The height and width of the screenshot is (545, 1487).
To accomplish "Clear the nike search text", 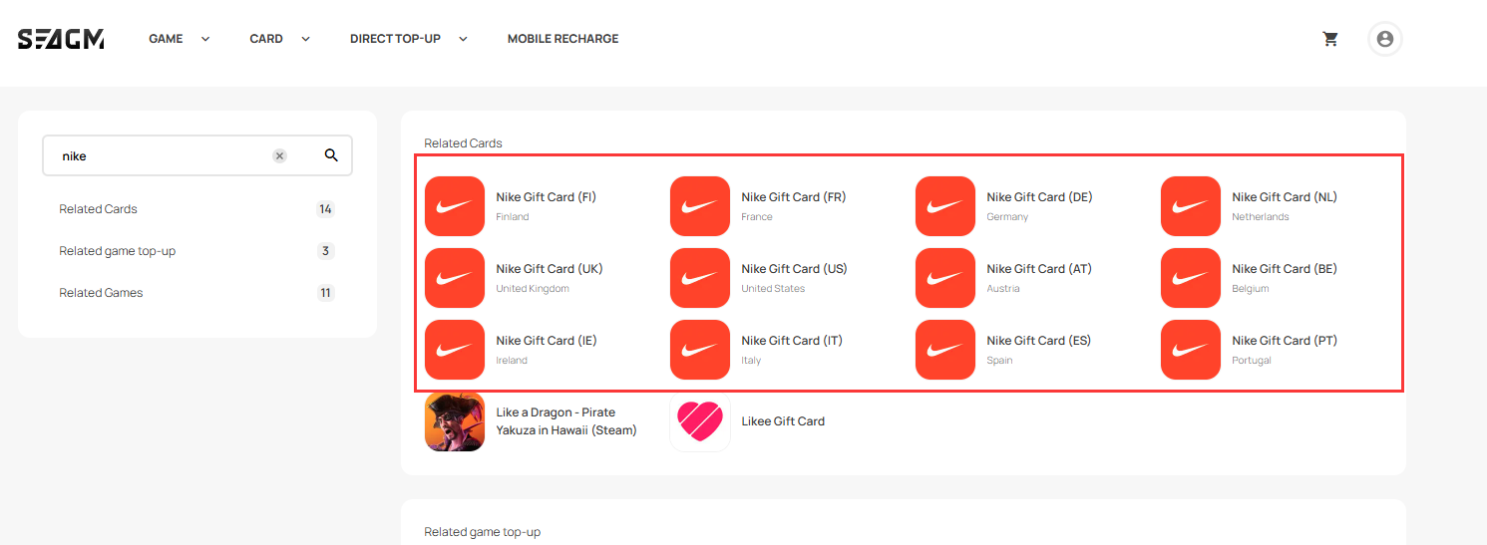I will coord(280,155).
